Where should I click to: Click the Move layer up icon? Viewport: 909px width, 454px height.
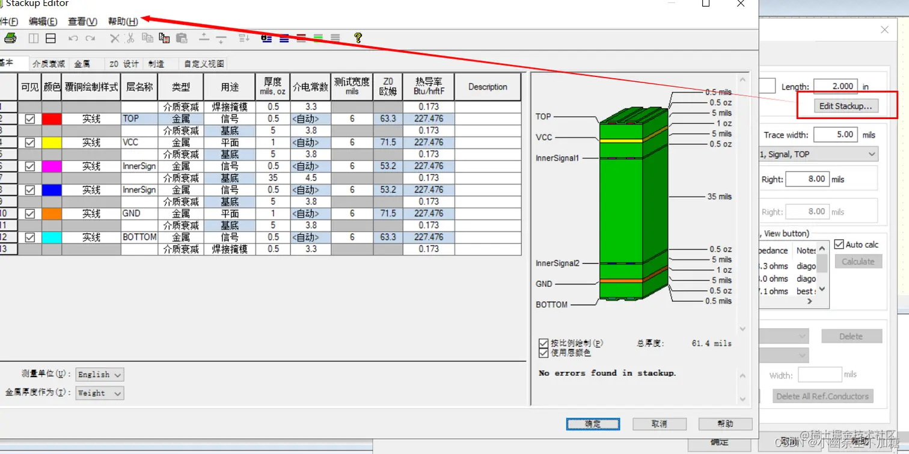pos(204,38)
